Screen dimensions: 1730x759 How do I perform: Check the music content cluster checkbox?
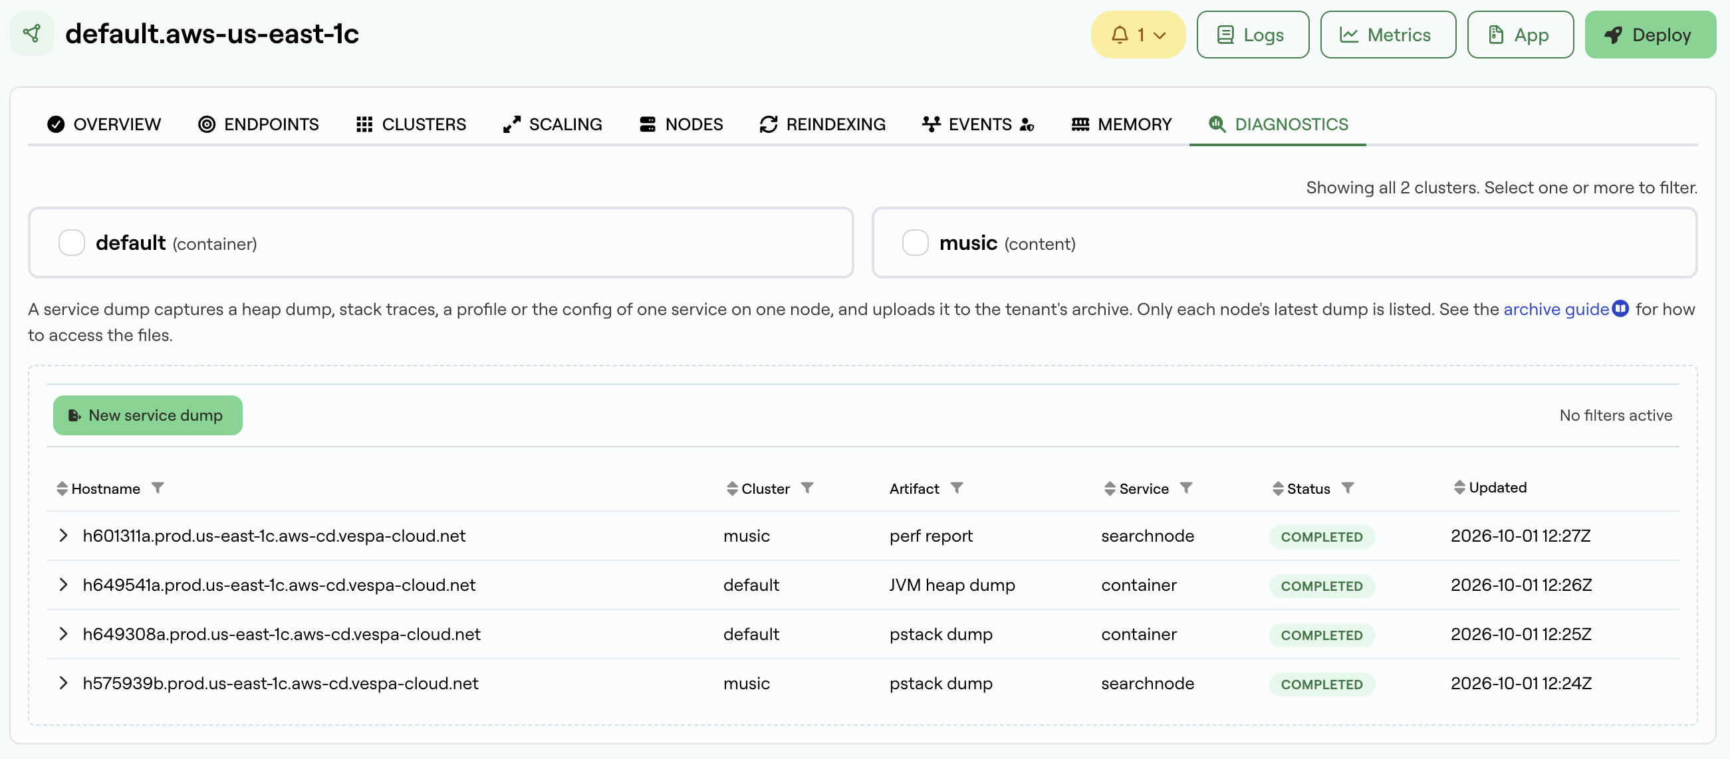point(916,243)
